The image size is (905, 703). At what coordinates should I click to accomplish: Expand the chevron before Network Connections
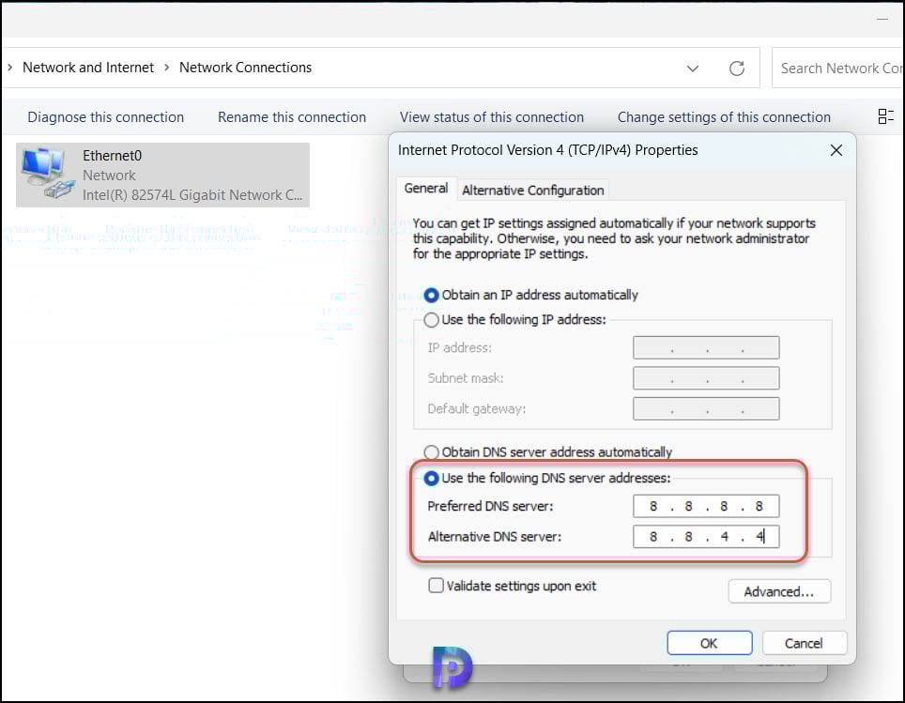coord(167,68)
